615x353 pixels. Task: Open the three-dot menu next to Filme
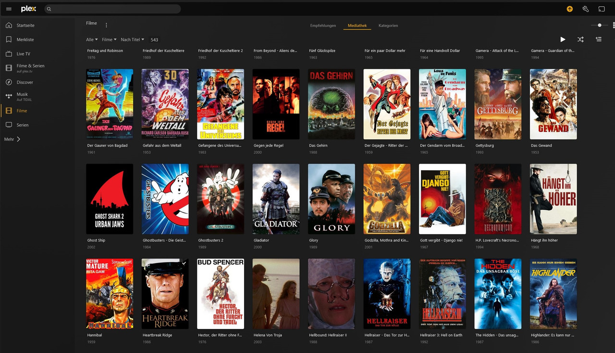point(106,25)
